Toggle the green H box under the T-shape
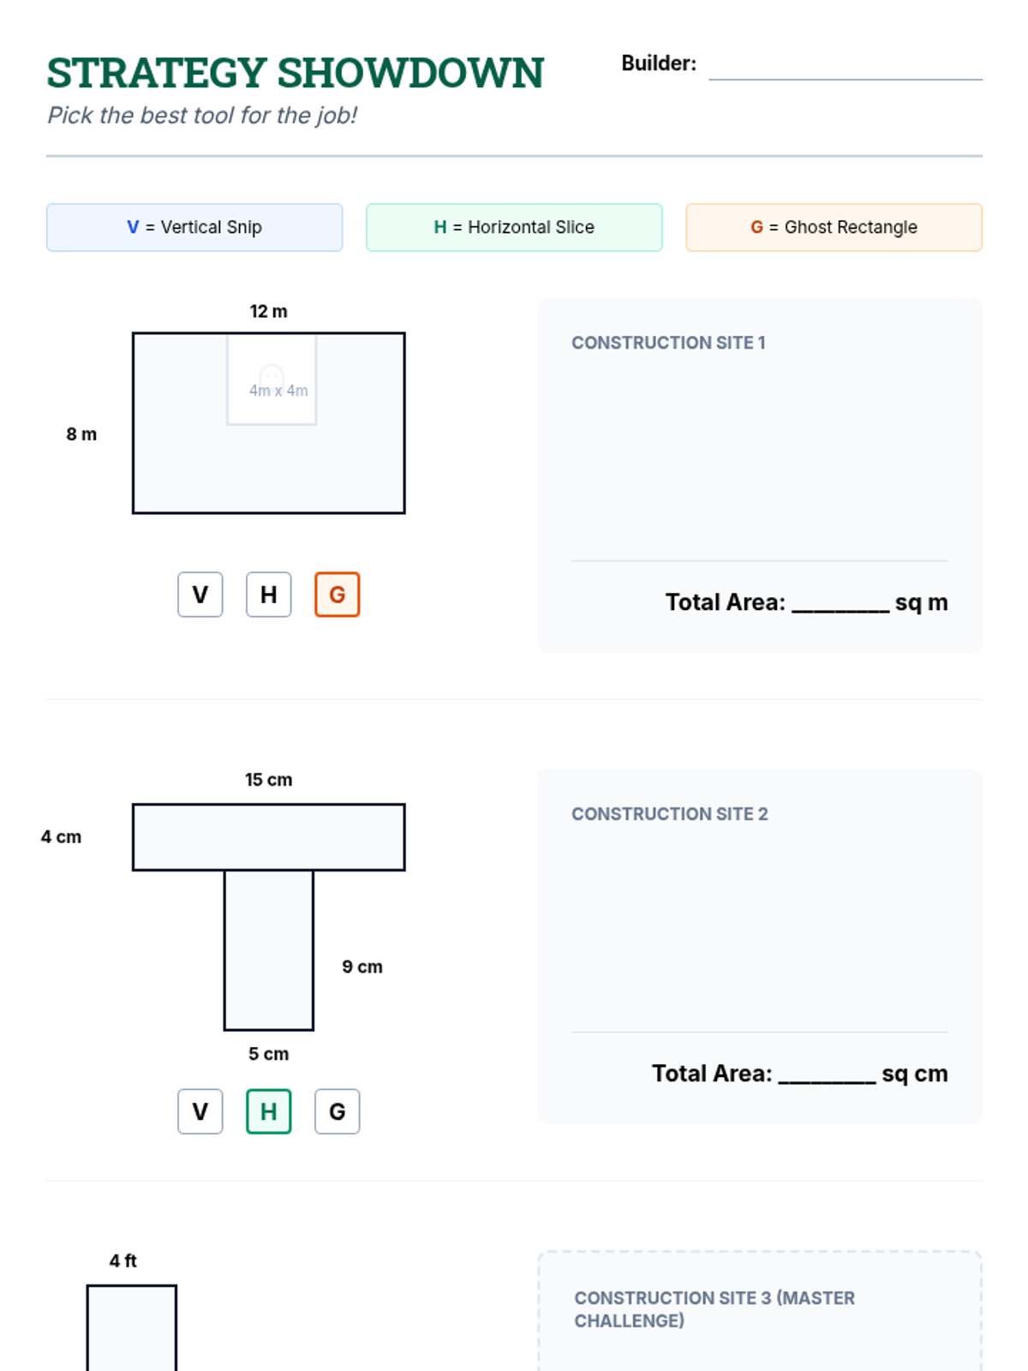 (x=269, y=1111)
